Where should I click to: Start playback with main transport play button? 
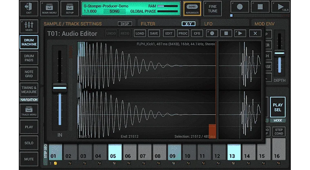click(280, 7)
